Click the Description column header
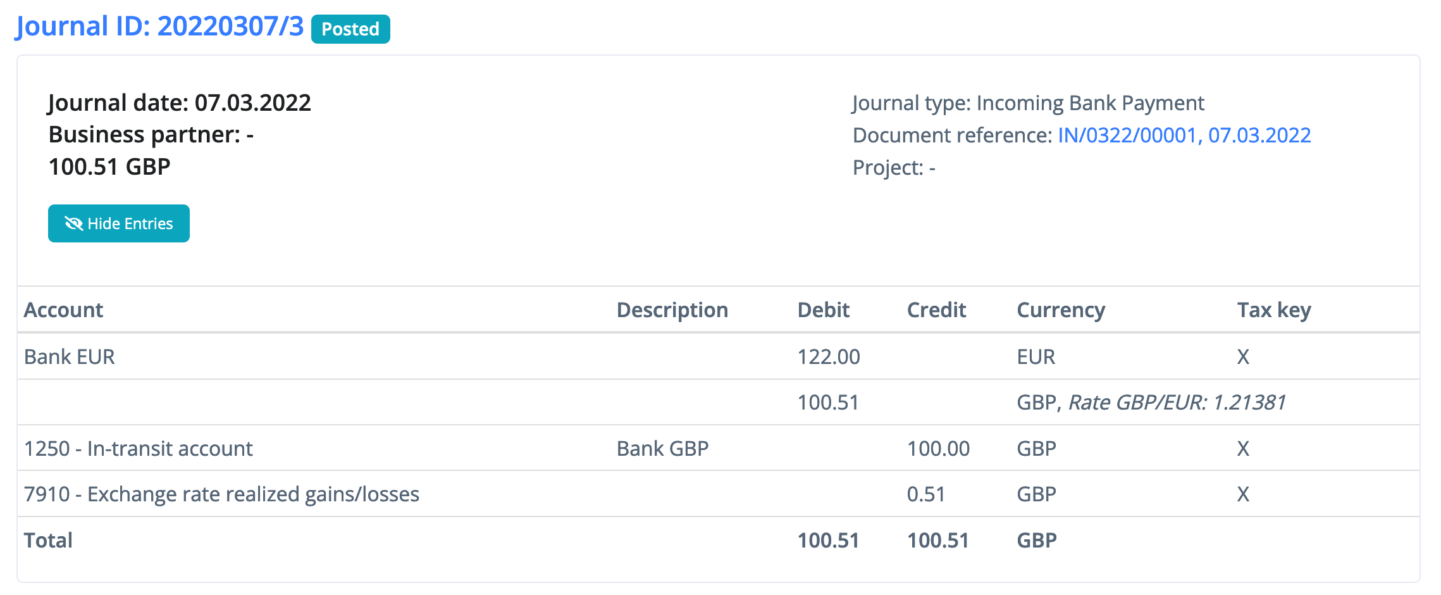Viewport: 1441px width, 595px height. (672, 310)
